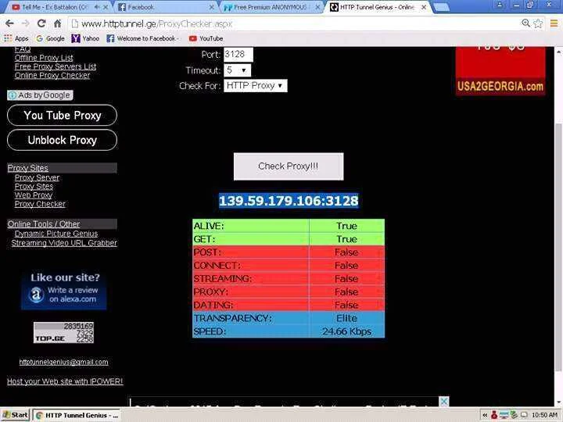Click the Write a review on alexa.com banner
563x422 pixels.
click(64, 290)
